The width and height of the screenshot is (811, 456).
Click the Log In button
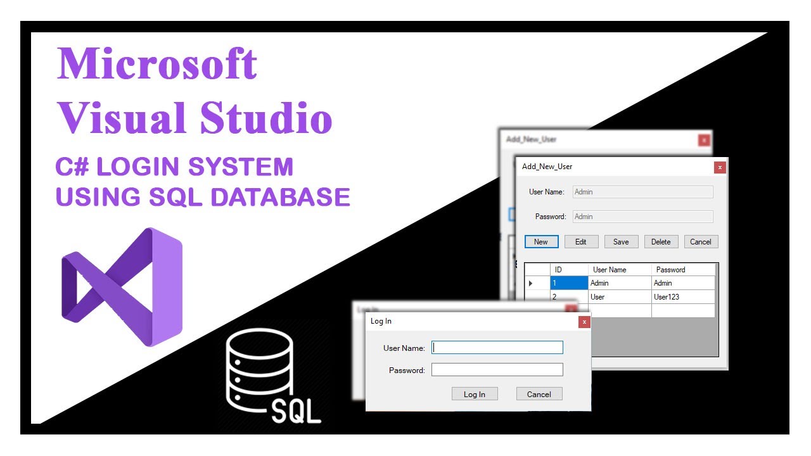point(475,394)
